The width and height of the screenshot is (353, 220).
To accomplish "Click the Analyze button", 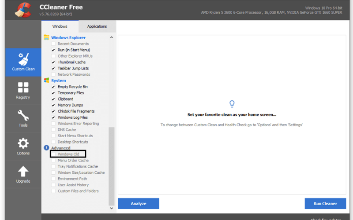I will [x=139, y=204].
